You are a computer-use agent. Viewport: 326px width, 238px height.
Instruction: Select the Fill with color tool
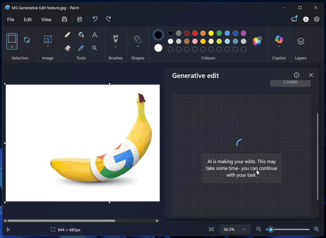tap(81, 35)
